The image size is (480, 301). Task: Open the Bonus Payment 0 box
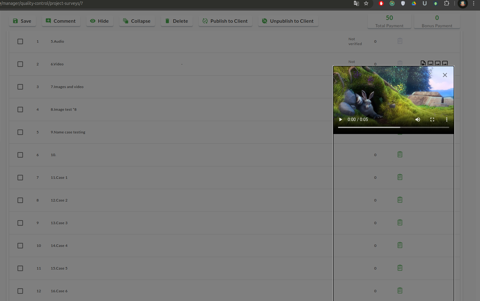pyautogui.click(x=437, y=21)
